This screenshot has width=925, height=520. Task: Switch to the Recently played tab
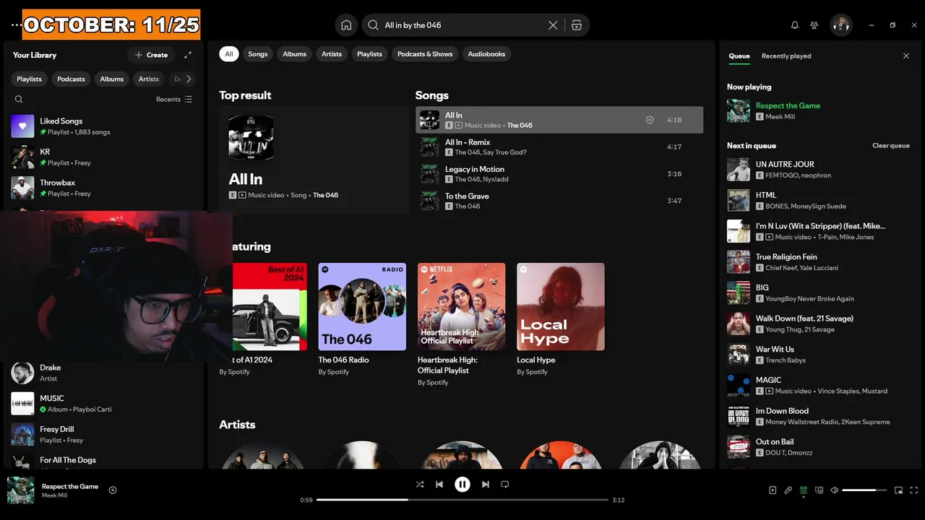tap(786, 56)
